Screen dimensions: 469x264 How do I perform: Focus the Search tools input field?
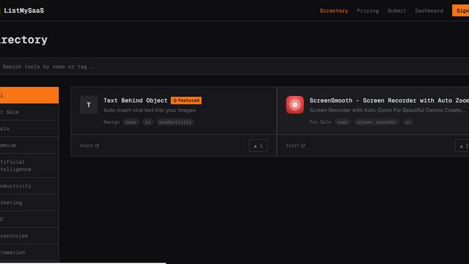[235, 66]
